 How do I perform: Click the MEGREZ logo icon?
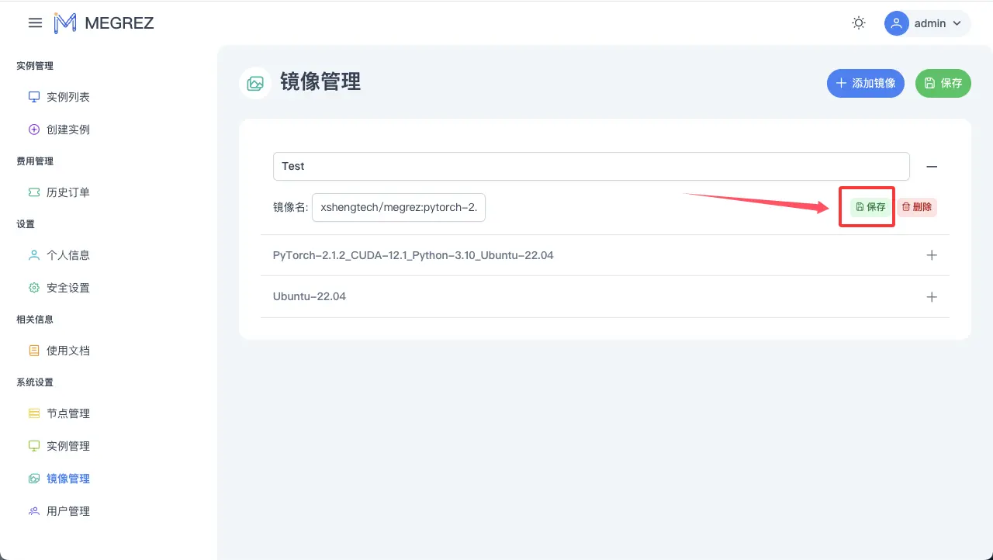pos(65,23)
